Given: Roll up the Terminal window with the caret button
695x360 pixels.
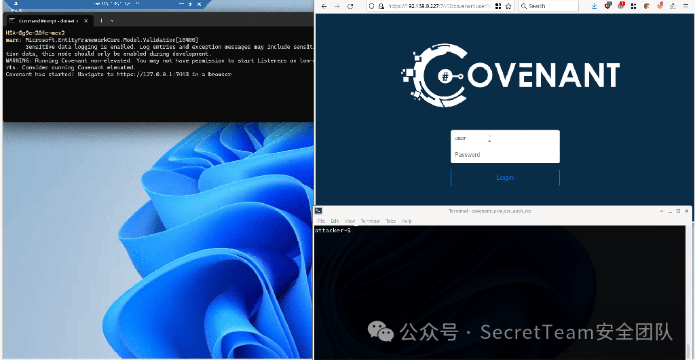Looking at the screenshot, I should tap(662, 211).
